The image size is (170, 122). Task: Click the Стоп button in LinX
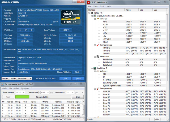(x=78, y=97)
